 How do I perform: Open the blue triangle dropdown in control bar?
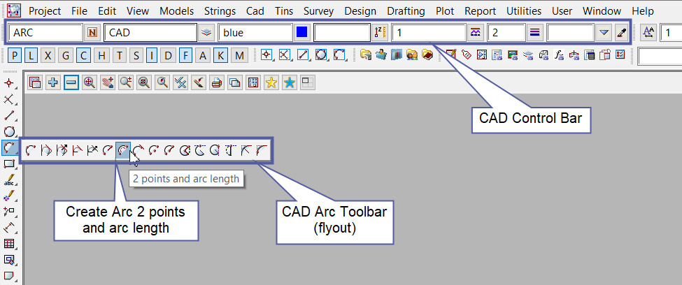click(x=603, y=33)
